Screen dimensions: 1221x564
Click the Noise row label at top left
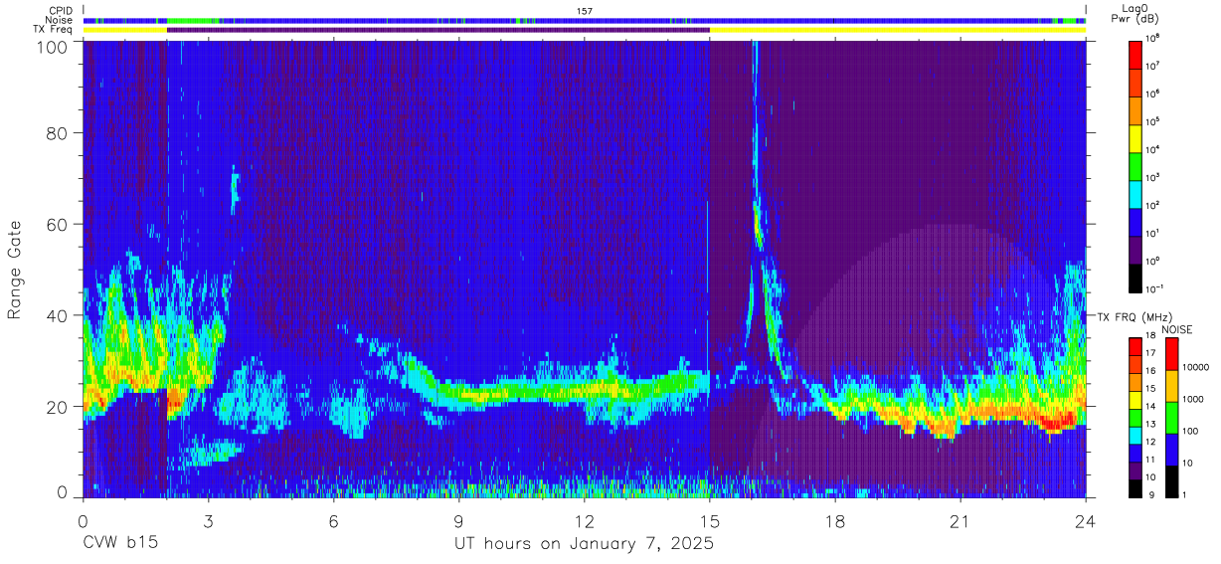click(x=59, y=20)
